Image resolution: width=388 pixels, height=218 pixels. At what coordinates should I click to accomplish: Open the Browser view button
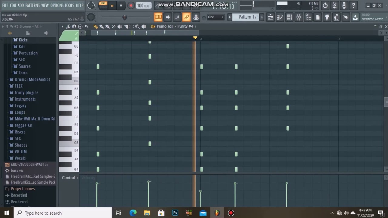308,17
